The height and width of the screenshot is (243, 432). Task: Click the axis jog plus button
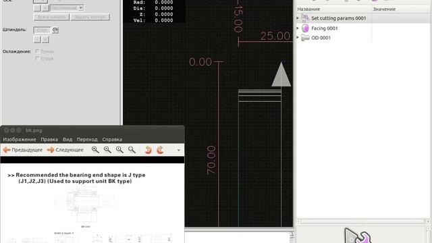pyautogui.click(x=45, y=8)
